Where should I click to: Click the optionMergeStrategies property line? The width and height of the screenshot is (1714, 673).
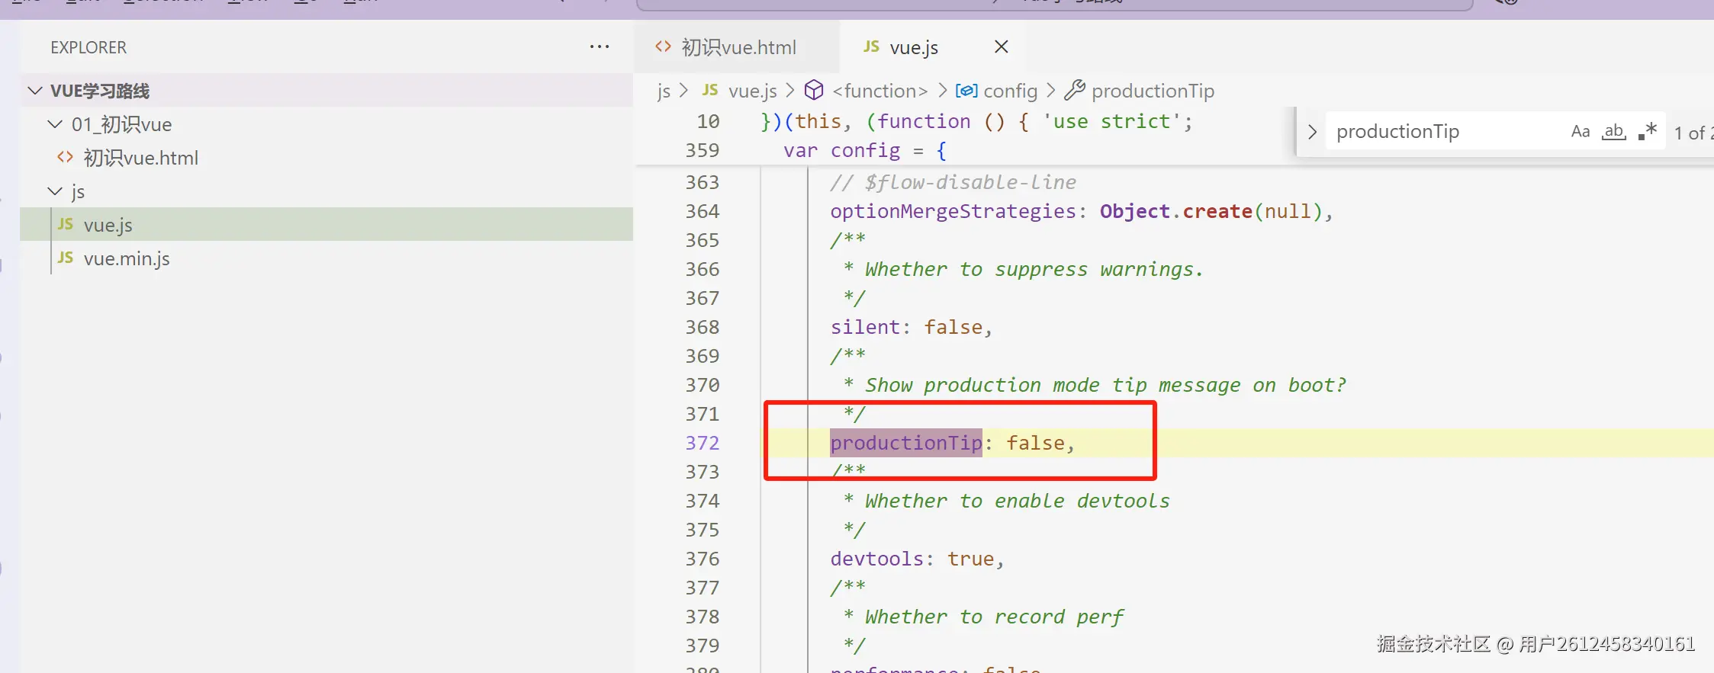coord(1082,211)
